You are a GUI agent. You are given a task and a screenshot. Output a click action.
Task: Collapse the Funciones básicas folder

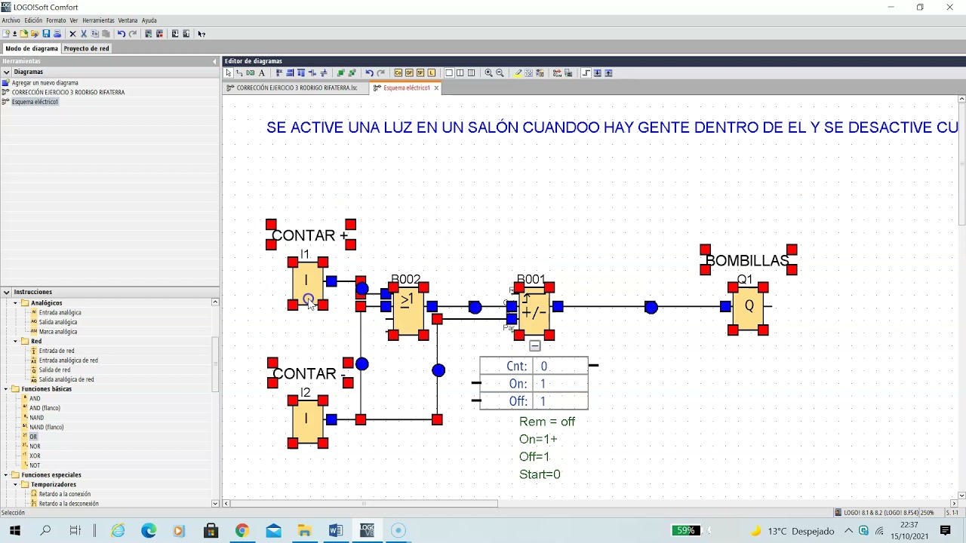click(x=6, y=389)
